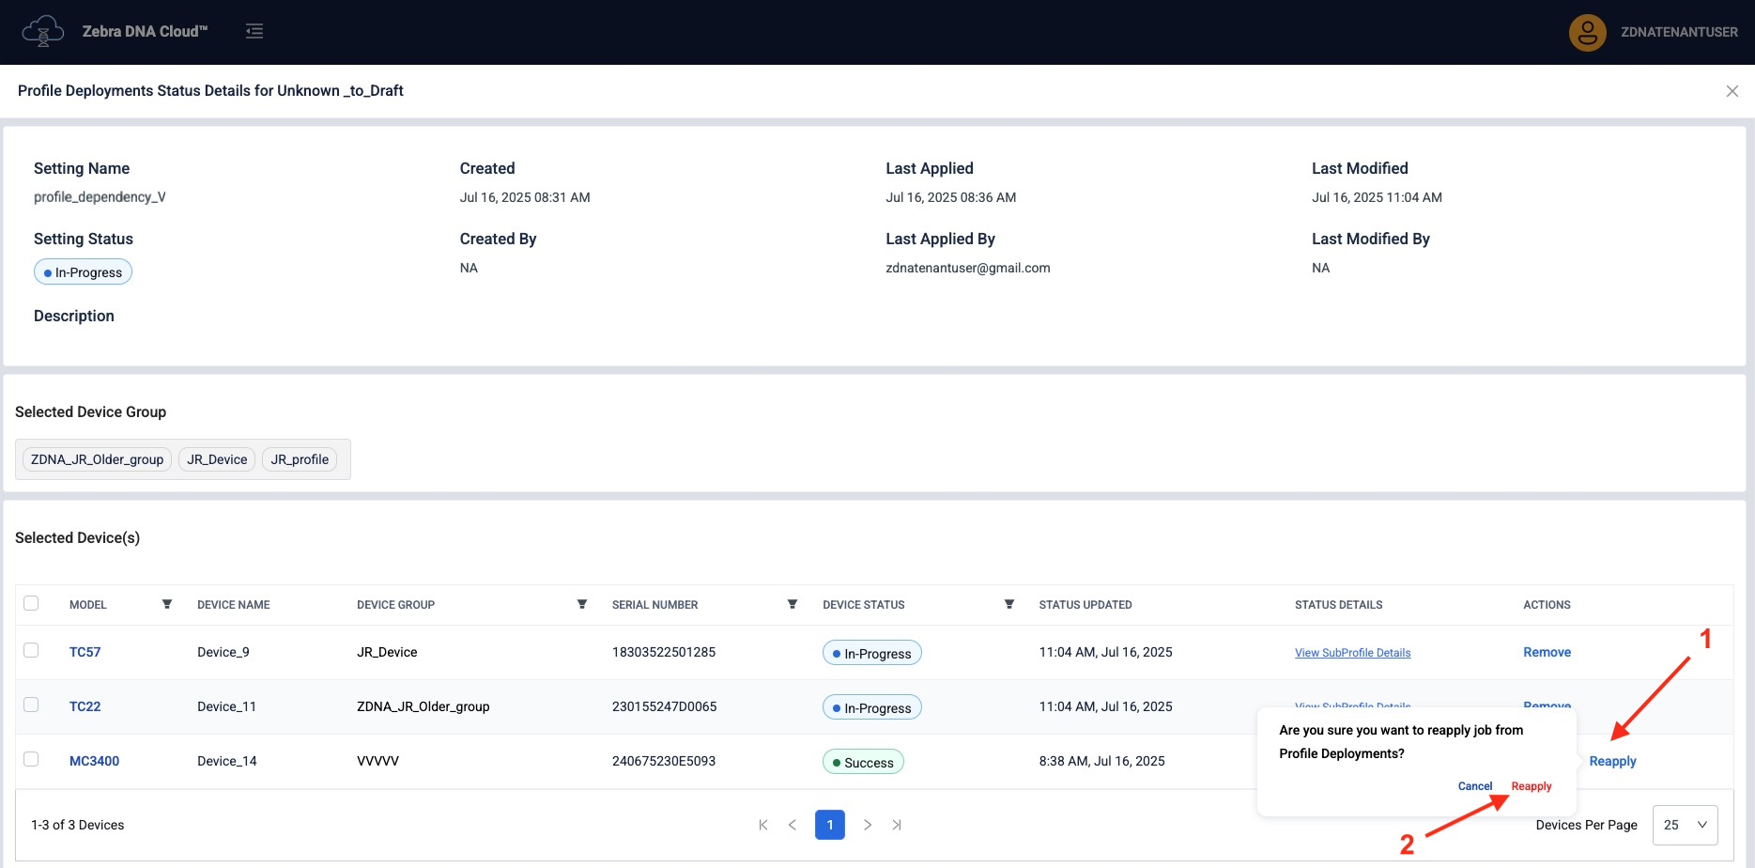Collapse the sidebar with the menu icon
Image resolution: width=1755 pixels, height=868 pixels.
point(254,31)
